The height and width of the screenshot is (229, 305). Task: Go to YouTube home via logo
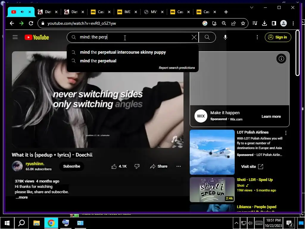click(37, 37)
